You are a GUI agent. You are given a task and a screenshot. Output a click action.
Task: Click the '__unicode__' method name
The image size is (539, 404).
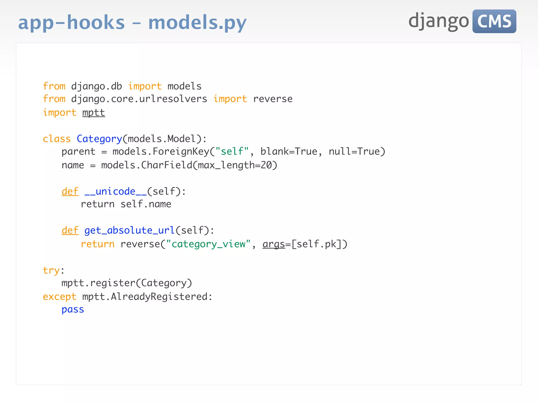115,192
